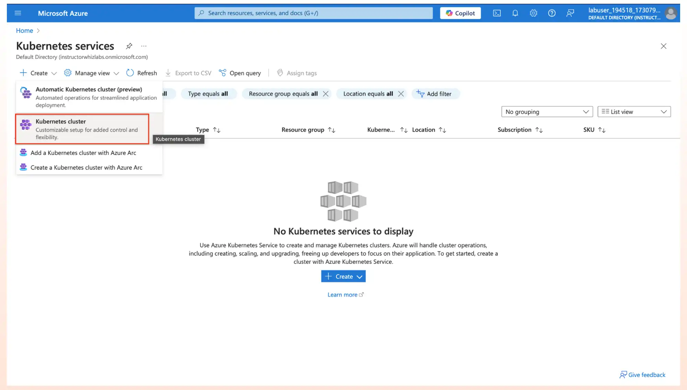Open the List view dropdown
Screen dimensions: 687x390
click(x=634, y=112)
